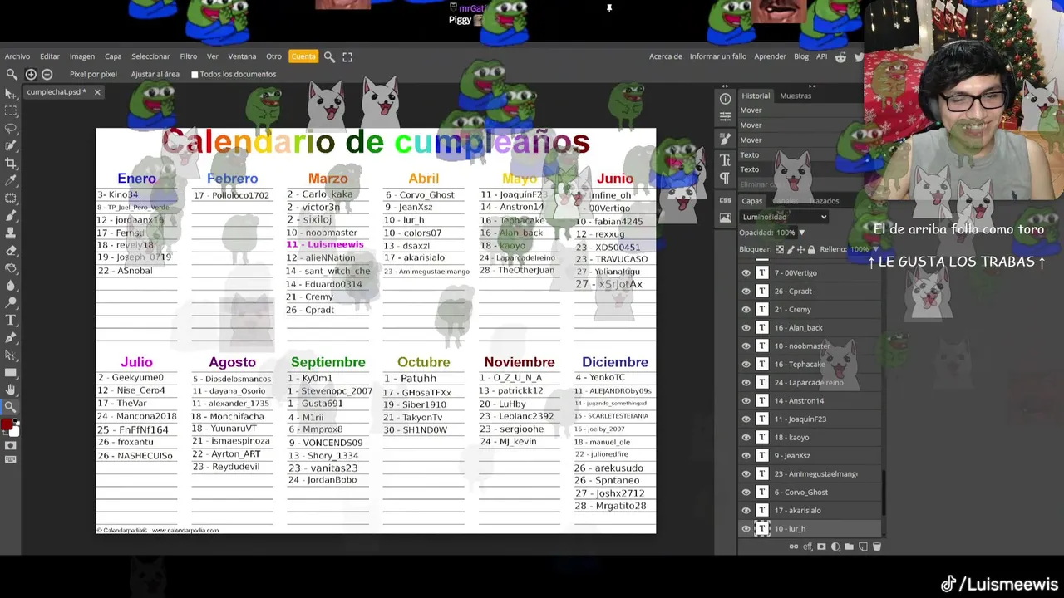The image size is (1064, 598).
Task: Select the Type tool
Action: pyautogui.click(x=11, y=321)
